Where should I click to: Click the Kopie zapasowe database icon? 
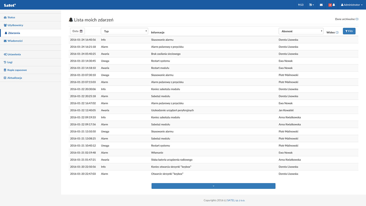[x=5, y=70]
